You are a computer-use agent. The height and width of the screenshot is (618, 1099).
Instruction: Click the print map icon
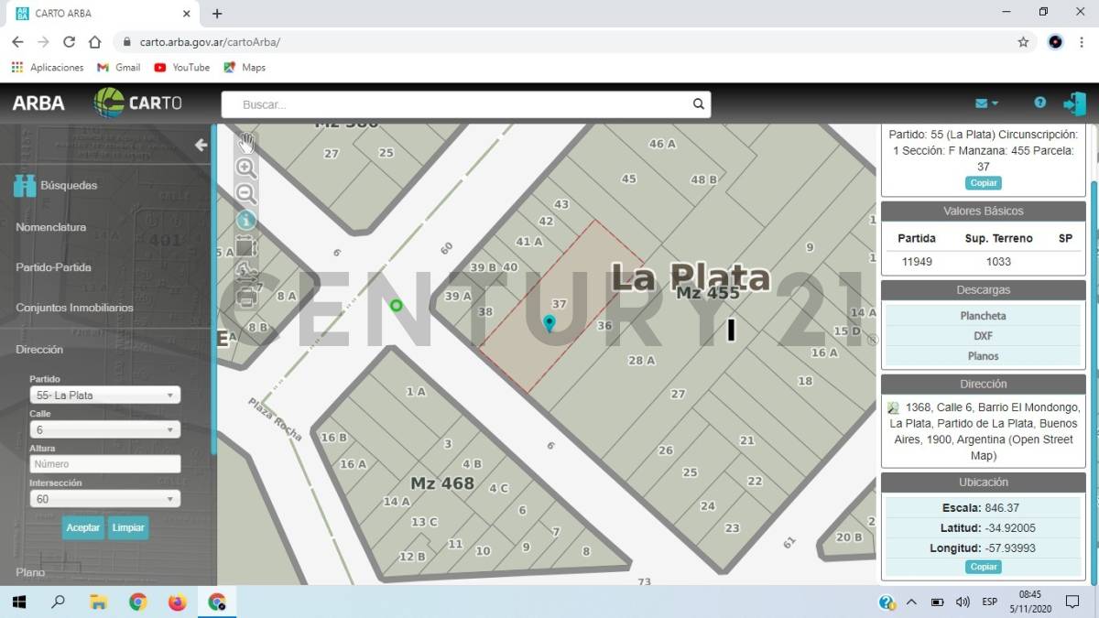point(245,296)
